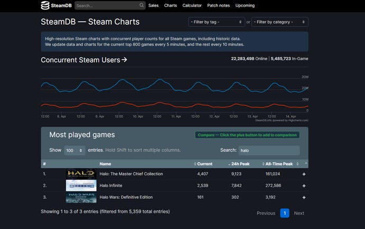Add Halo Wars: Definitive Edition to comparison
This screenshot has height=229, width=365.
coord(304,197)
